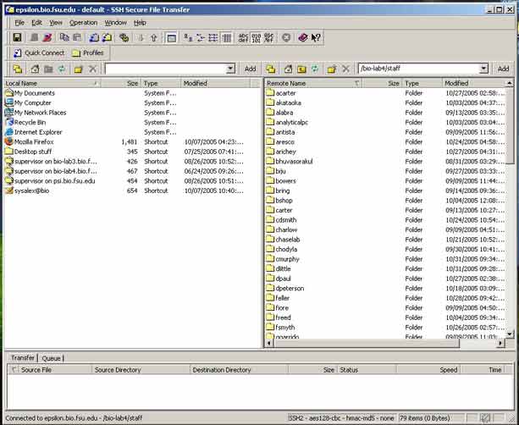Open the local path dropdown arrow
Screen dimensions: 519x425
230,69
